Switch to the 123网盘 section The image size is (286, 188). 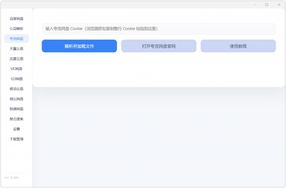point(16,79)
